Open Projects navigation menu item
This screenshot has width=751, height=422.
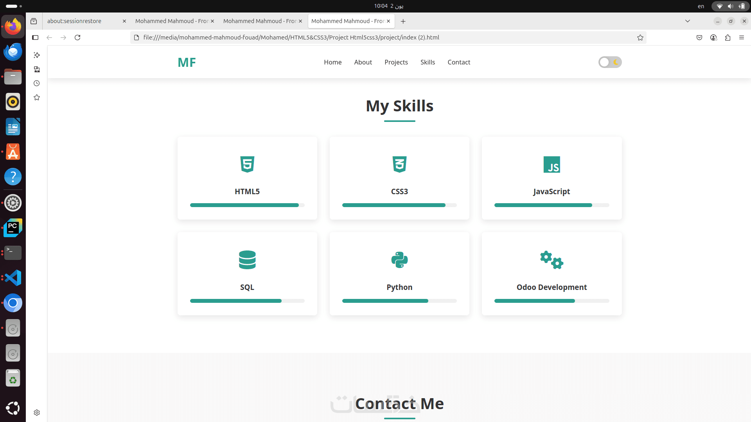(x=396, y=62)
